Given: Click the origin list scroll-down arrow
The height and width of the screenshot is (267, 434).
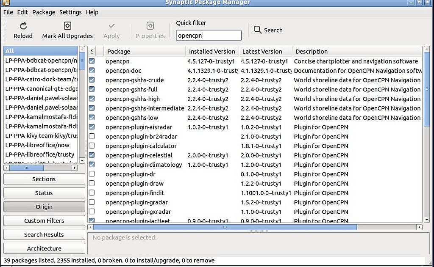Looking at the screenshot, I should 82,160.
